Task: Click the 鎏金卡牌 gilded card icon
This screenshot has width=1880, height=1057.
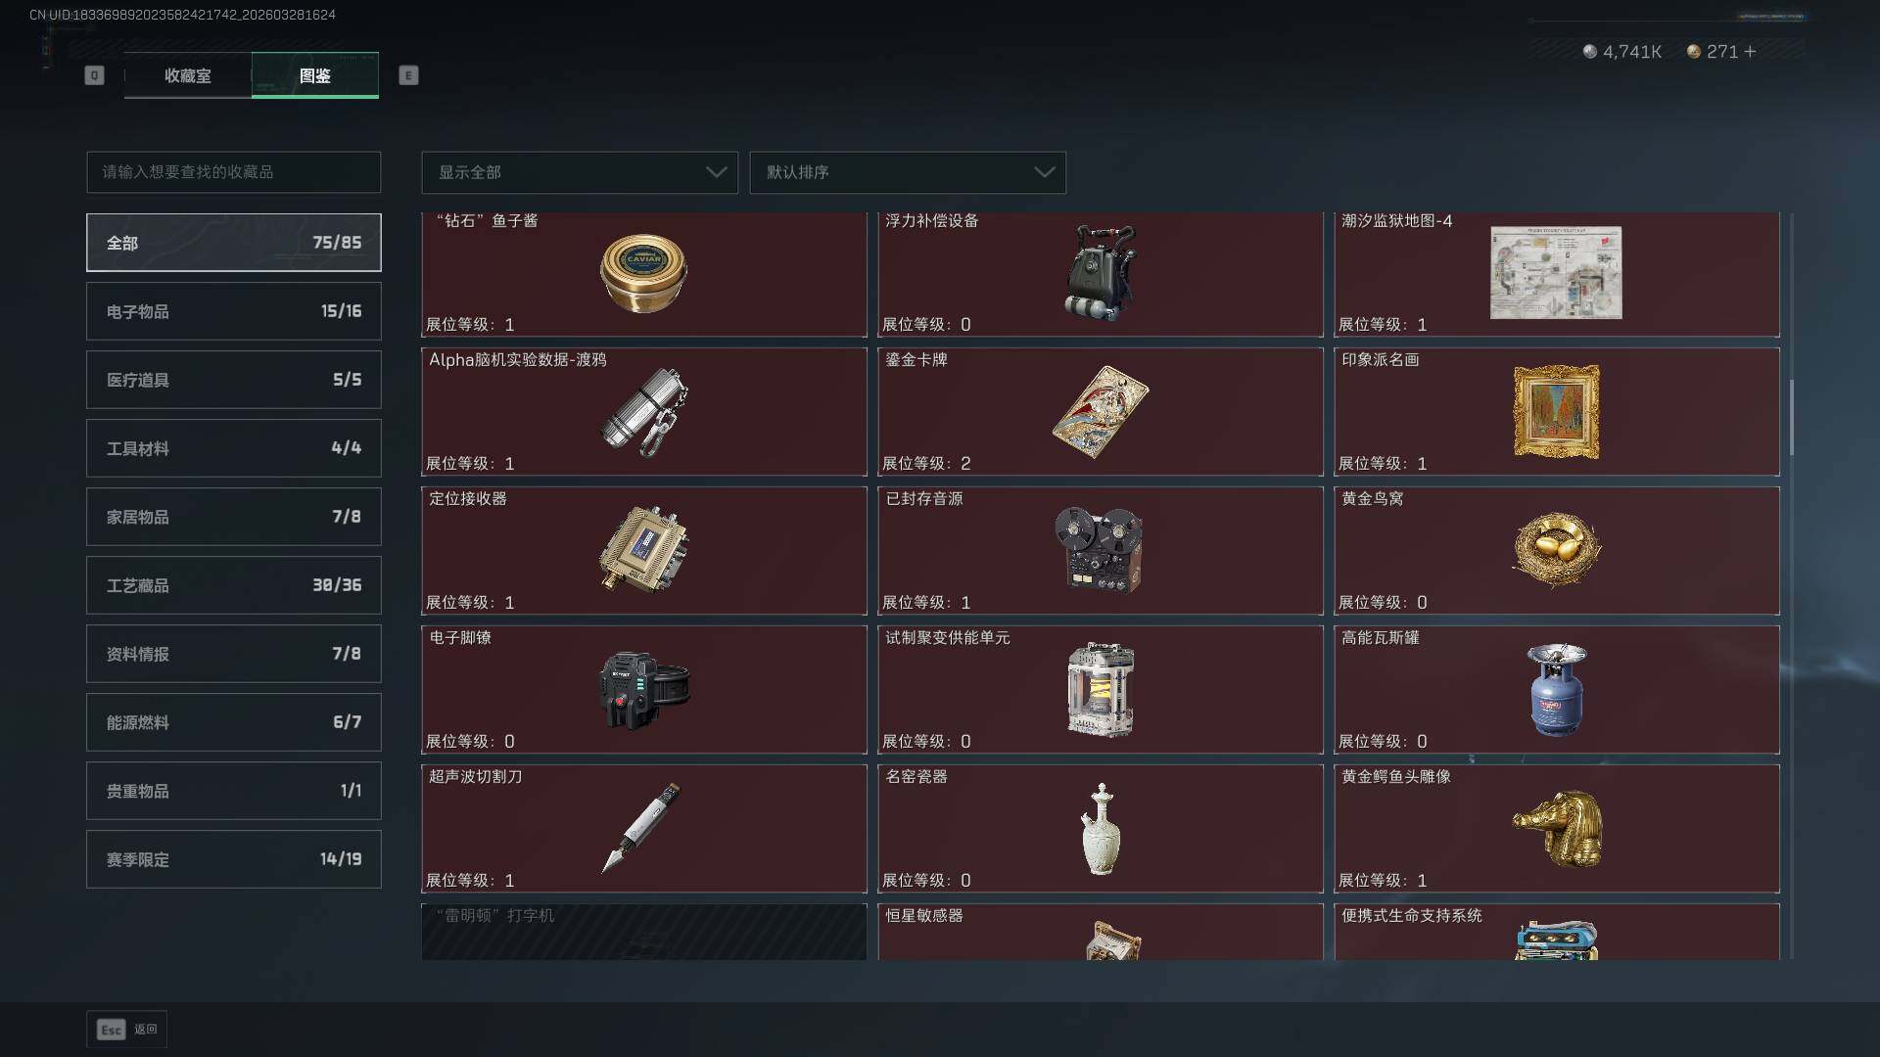Action: coord(1100,412)
